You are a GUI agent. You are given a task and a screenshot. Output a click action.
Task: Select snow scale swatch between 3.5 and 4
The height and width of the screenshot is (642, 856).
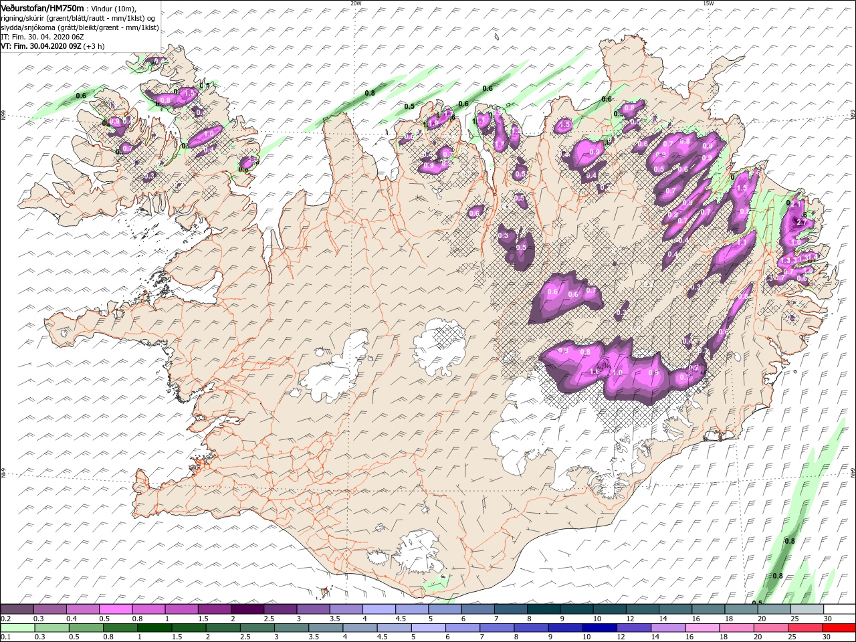(x=346, y=609)
